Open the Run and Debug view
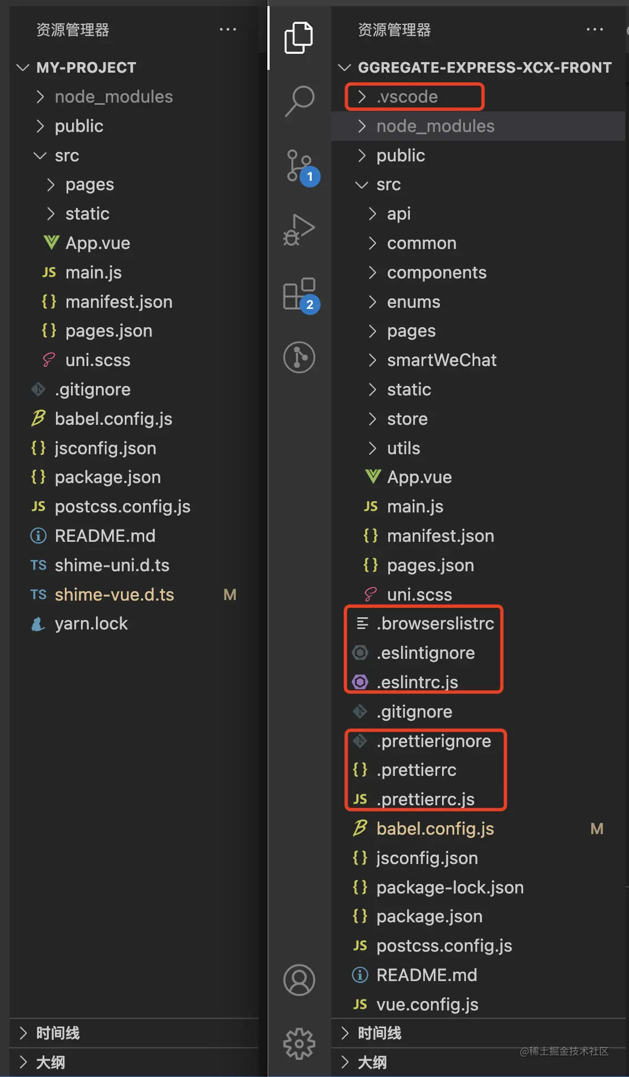 click(x=300, y=229)
